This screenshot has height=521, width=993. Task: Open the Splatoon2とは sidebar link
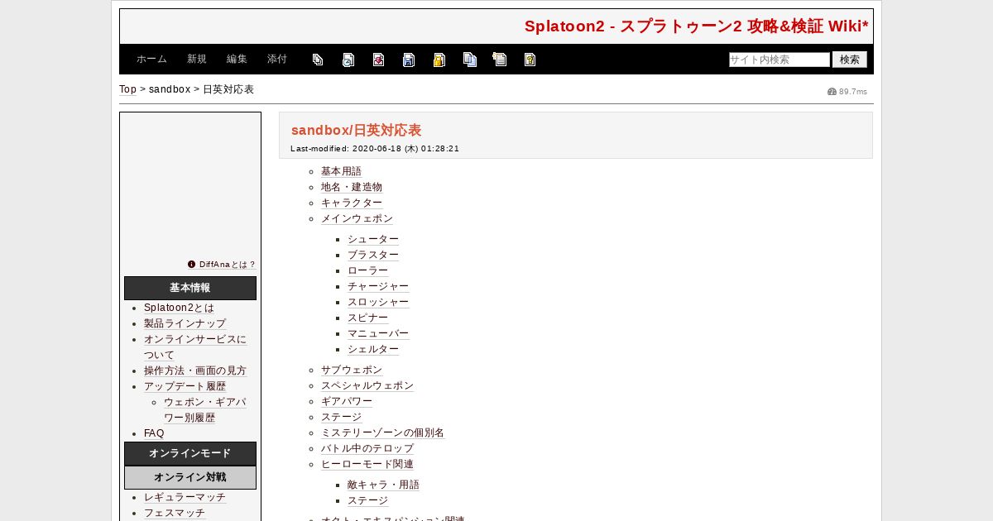click(x=179, y=308)
